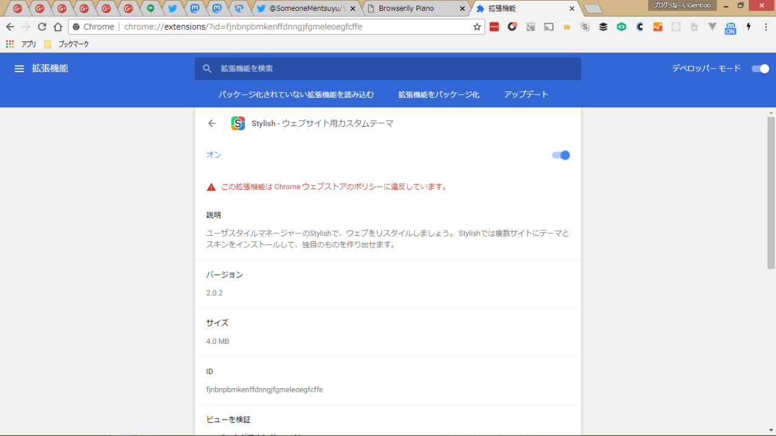Turn off the Developer mode switch
Screen dimensions: 776x436
[x=760, y=69]
